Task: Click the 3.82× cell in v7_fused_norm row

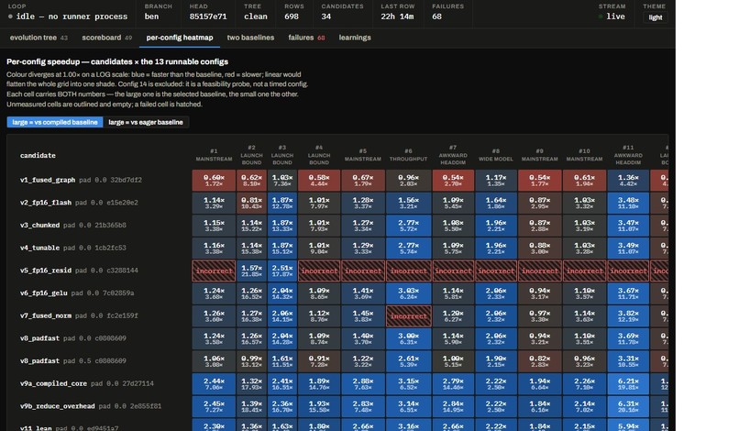Action: [628, 316]
